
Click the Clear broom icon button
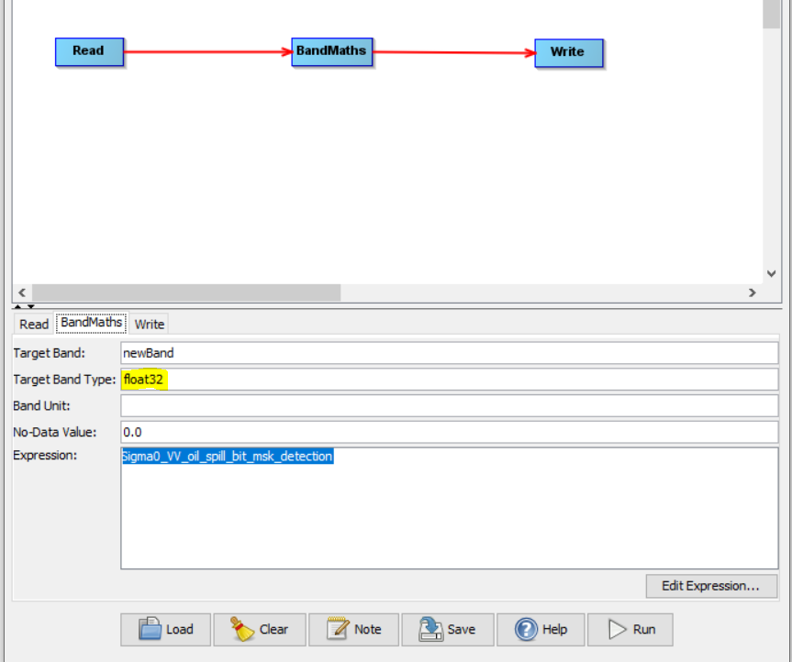260,629
